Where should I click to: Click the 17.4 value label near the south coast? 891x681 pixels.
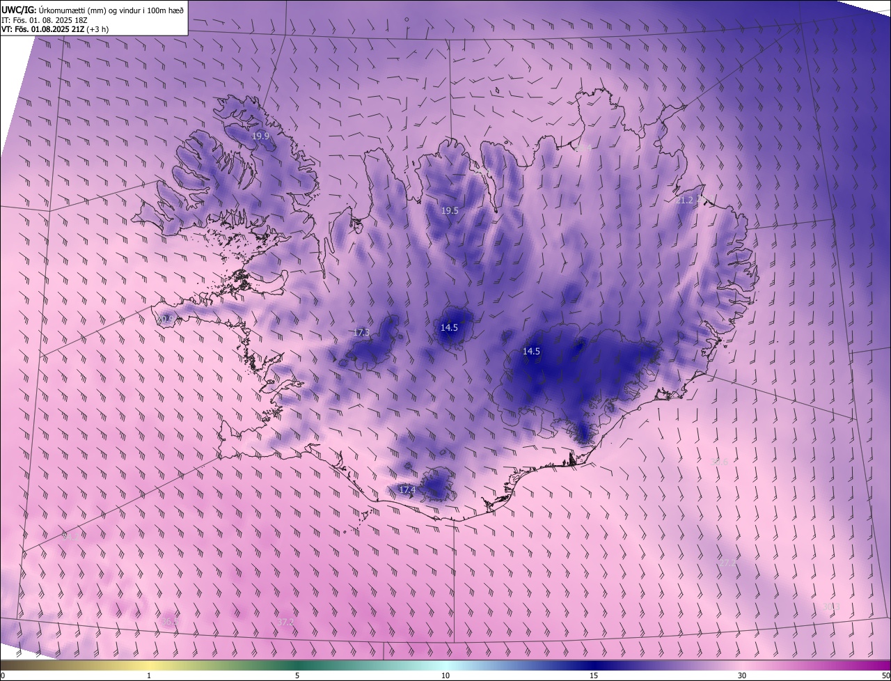click(407, 490)
